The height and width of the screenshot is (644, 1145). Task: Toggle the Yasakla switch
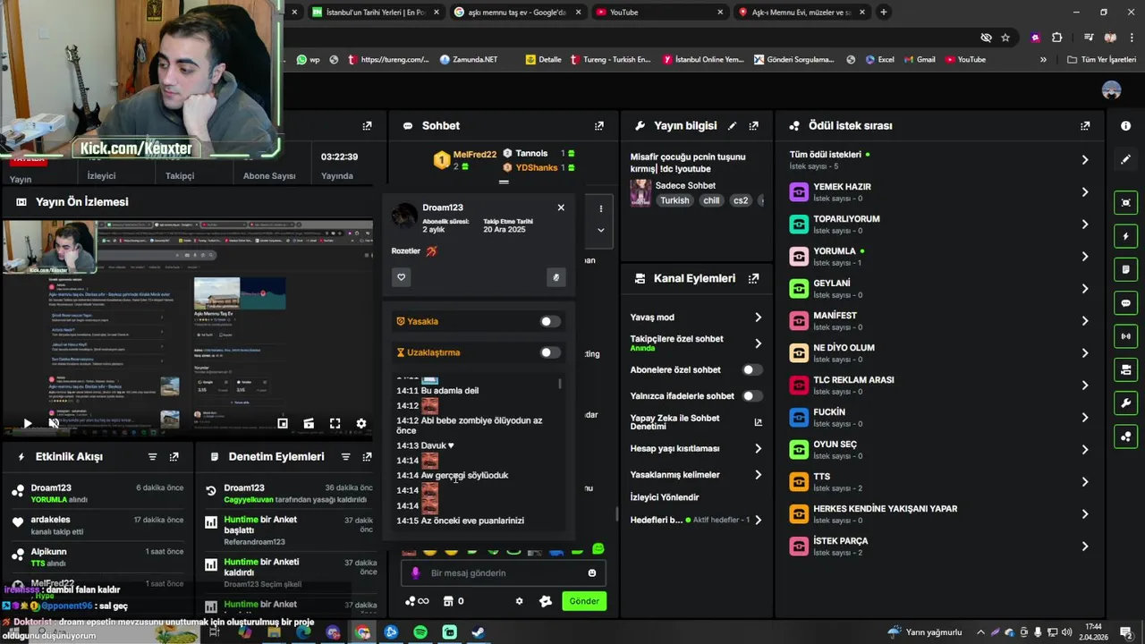click(x=550, y=321)
